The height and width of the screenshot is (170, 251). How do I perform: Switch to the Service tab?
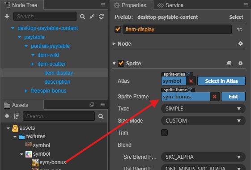pos(170,5)
